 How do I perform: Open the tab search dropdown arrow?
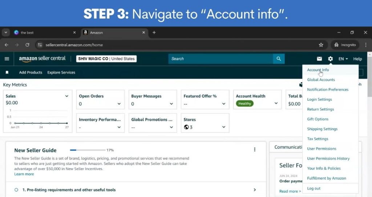pos(6,32)
